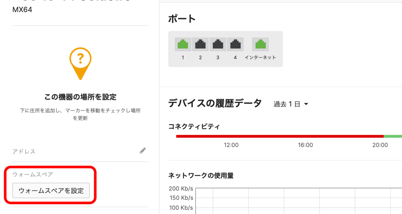Select port 3 in the ports diagram
This screenshot has height=214, width=402.
[x=218, y=44]
